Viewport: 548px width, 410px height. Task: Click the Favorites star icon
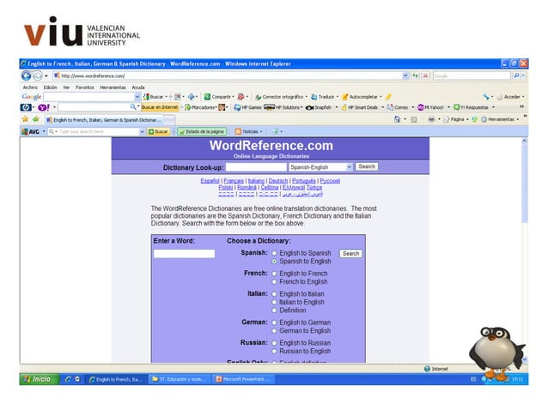25,119
